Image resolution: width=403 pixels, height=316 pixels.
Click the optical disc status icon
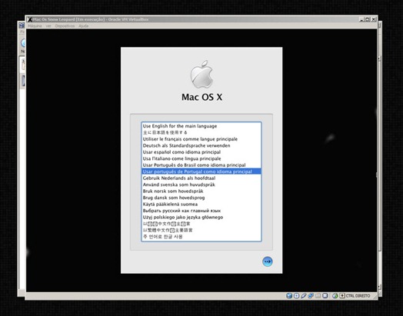coord(296,296)
